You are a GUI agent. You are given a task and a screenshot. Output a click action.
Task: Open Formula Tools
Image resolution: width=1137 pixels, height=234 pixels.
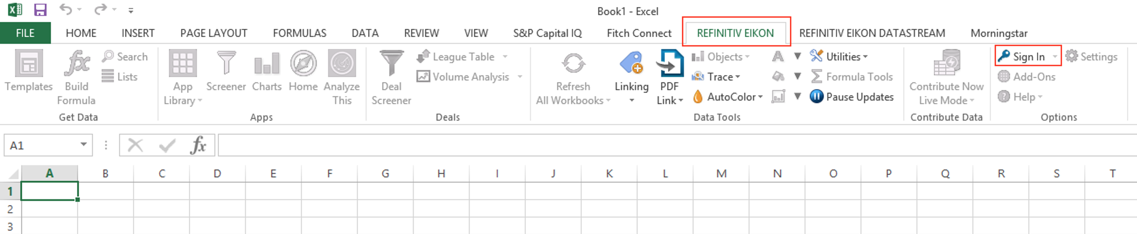click(852, 77)
